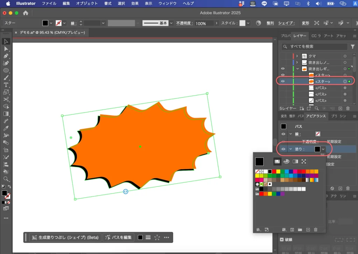Toggle visibility of the 線 appearance attribute

coord(284,134)
